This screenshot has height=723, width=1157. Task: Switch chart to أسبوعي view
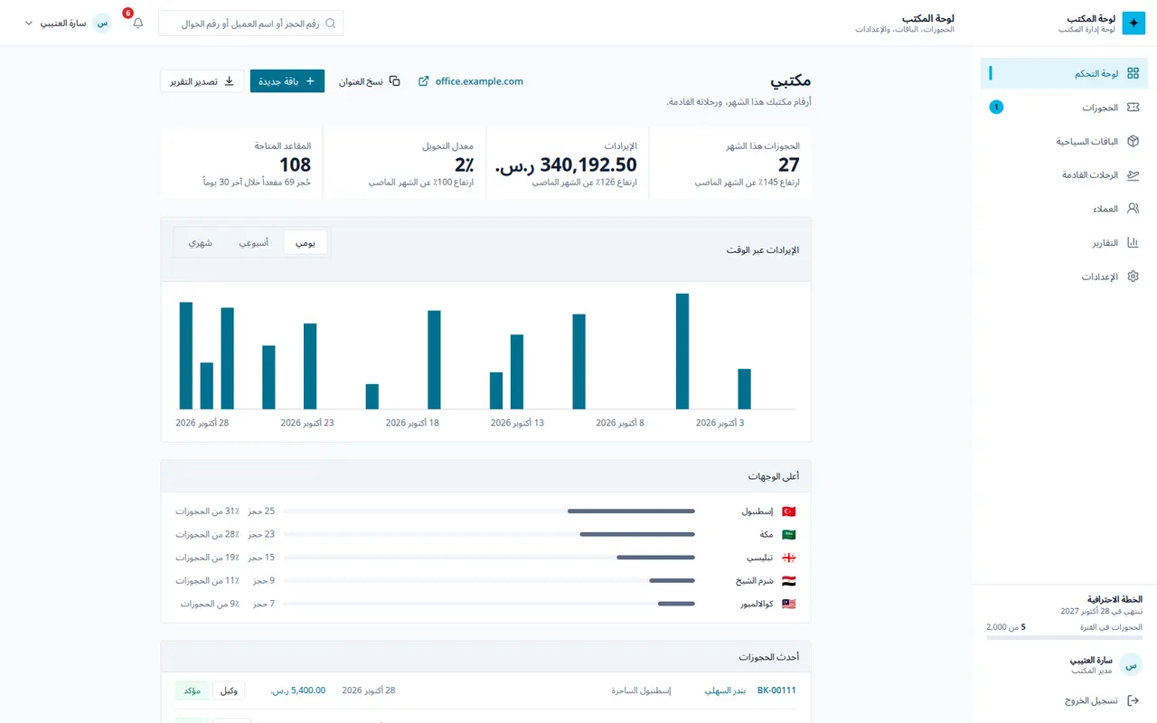tap(254, 242)
